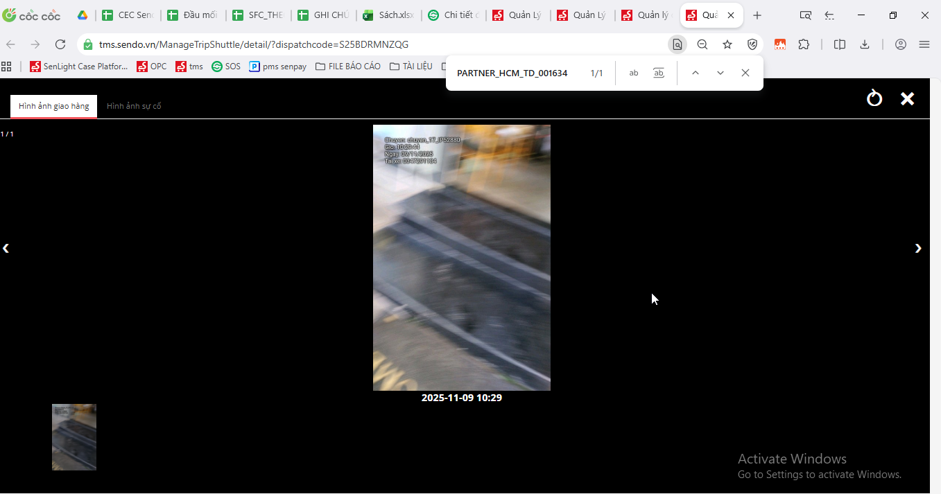
Task: Open the SenLight Case Platform bookmark
Action: (x=79, y=67)
